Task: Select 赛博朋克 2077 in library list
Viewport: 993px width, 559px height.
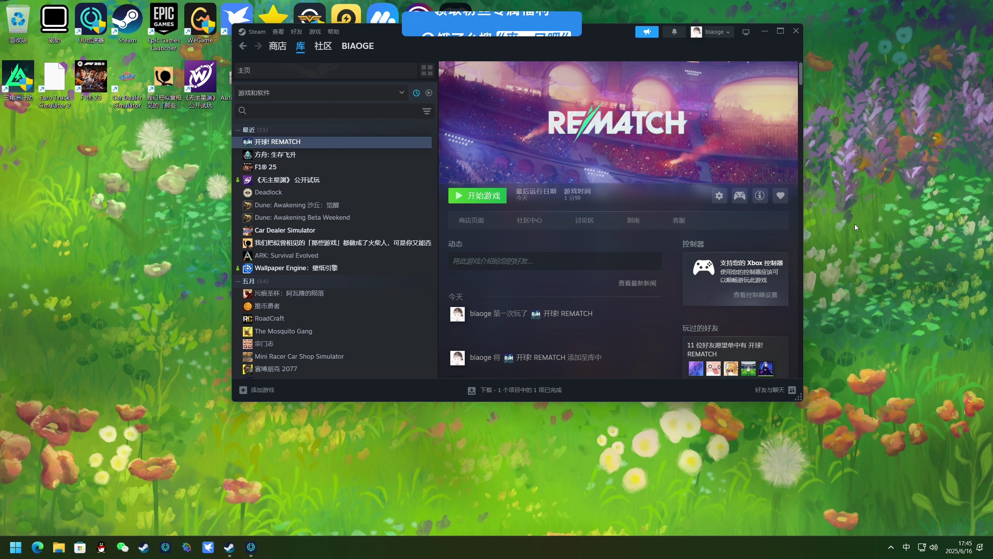Action: click(332, 369)
